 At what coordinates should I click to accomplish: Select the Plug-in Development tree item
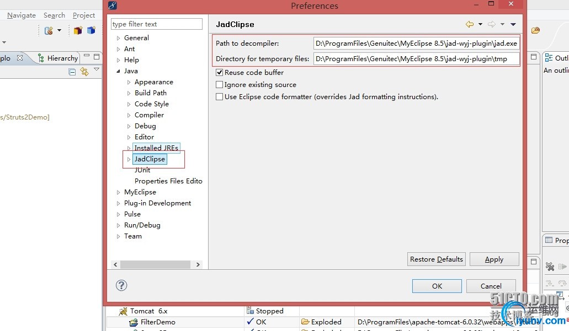click(157, 203)
